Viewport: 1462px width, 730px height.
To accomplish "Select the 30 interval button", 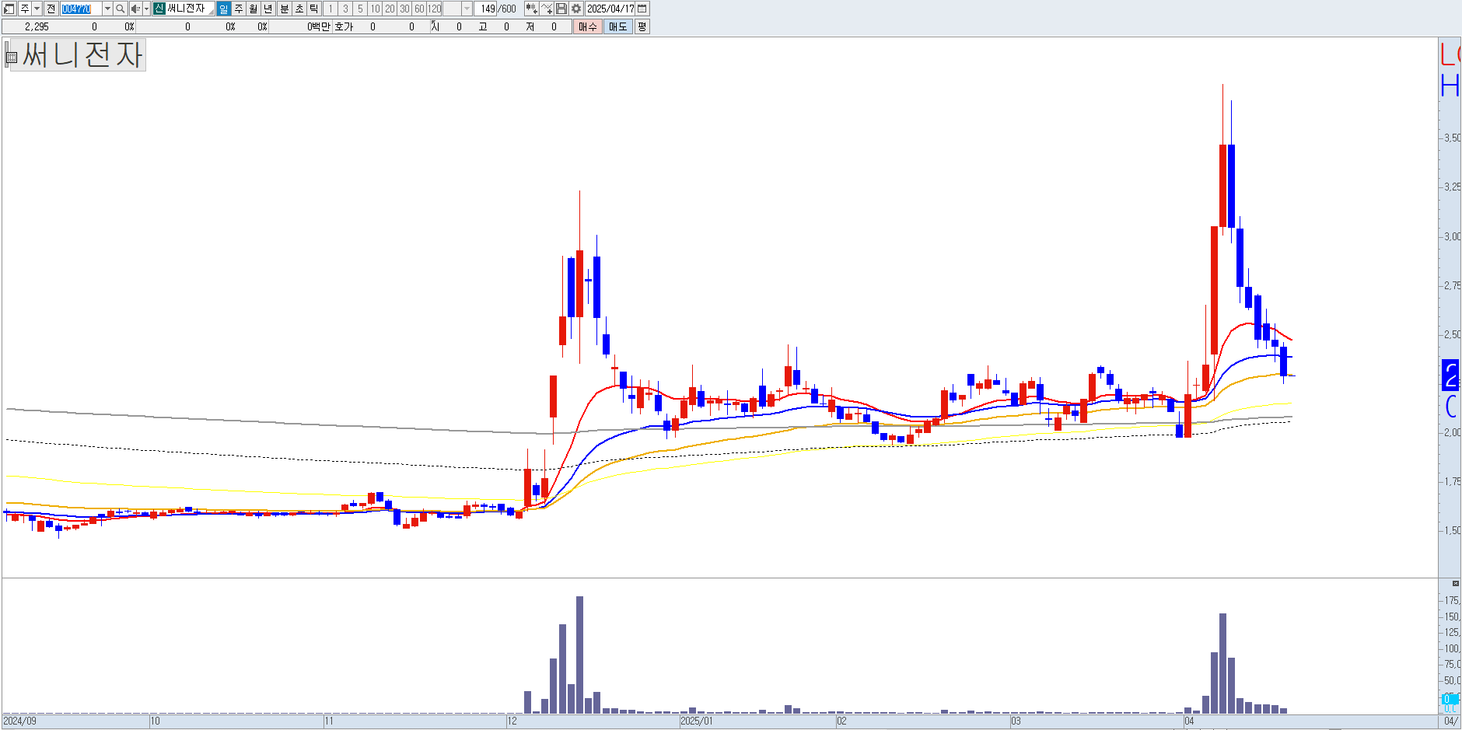I will click(404, 9).
